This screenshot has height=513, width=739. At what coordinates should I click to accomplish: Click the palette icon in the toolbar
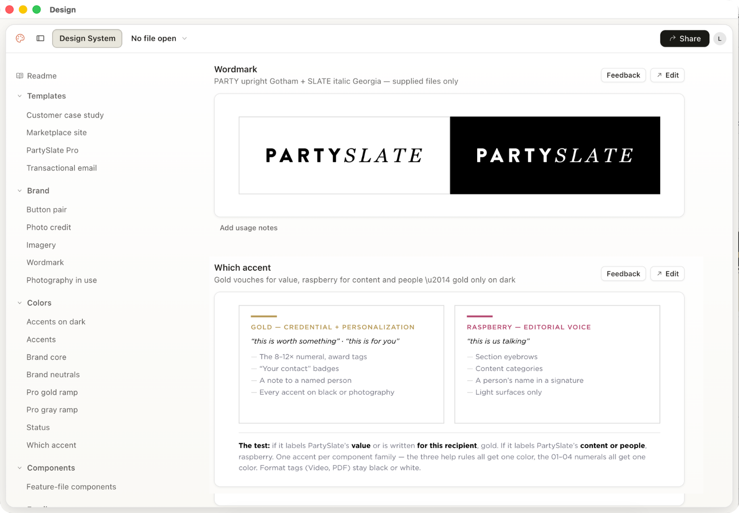pyautogui.click(x=20, y=38)
